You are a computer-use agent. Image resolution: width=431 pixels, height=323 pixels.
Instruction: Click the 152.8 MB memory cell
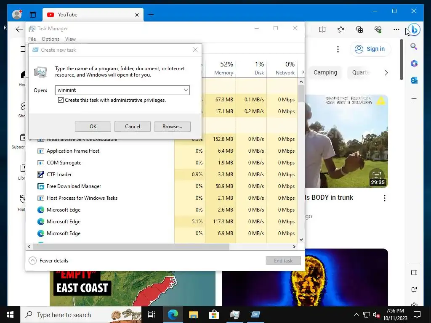221,139
